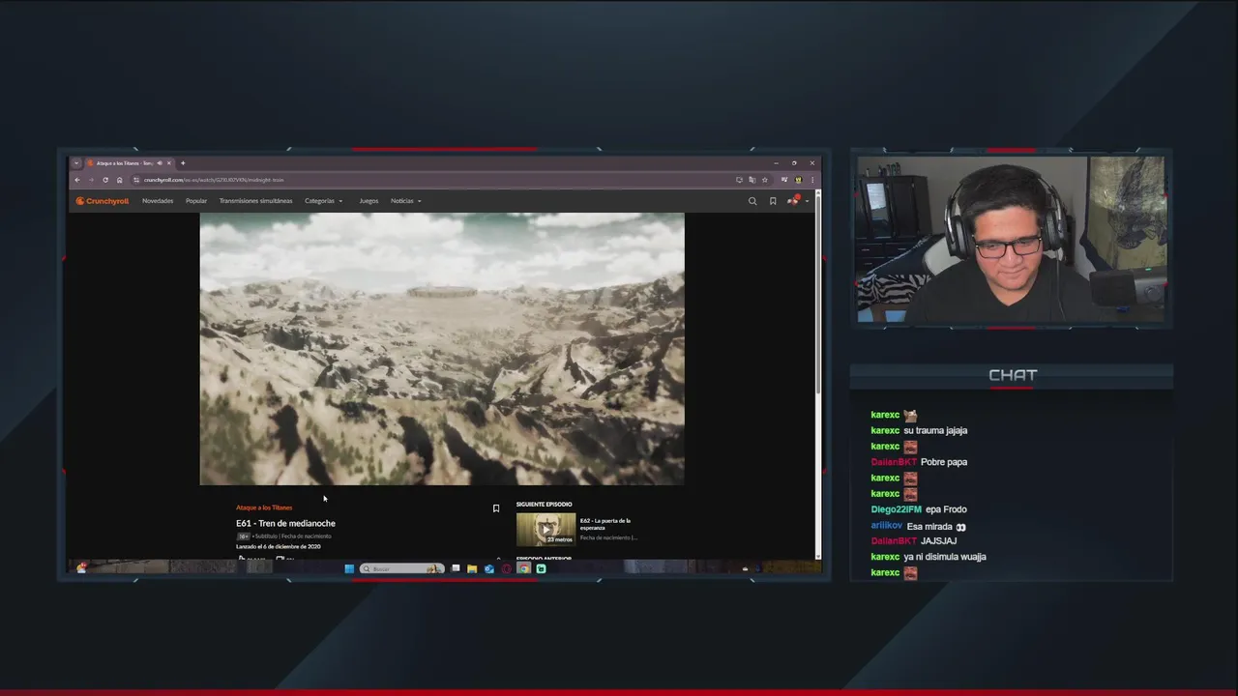The image size is (1238, 696).
Task: Bookmark the page with the star icon
Action: [x=764, y=180]
